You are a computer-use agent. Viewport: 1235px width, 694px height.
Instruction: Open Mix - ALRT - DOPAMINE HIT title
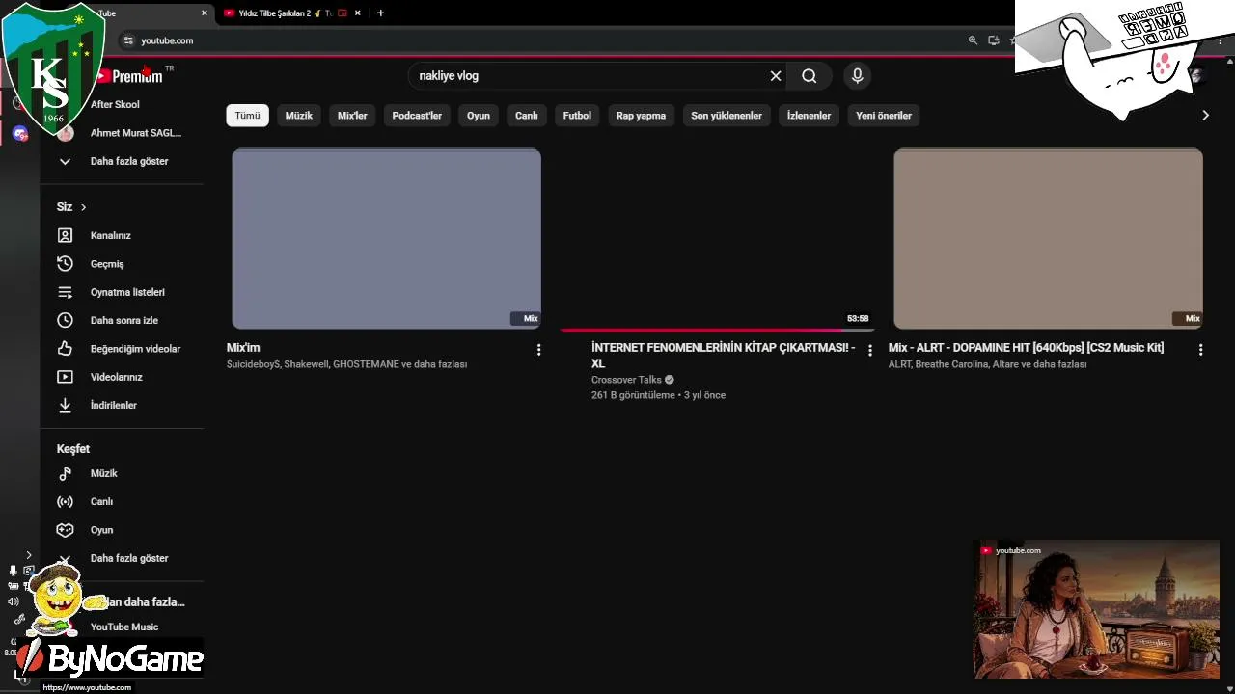tap(1026, 348)
